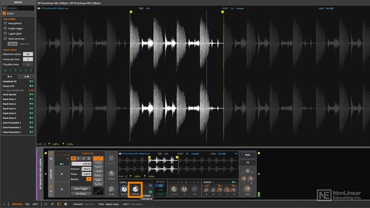Toggle the Bipolar LFO switch
370x208 pixels.
click(x=88, y=179)
